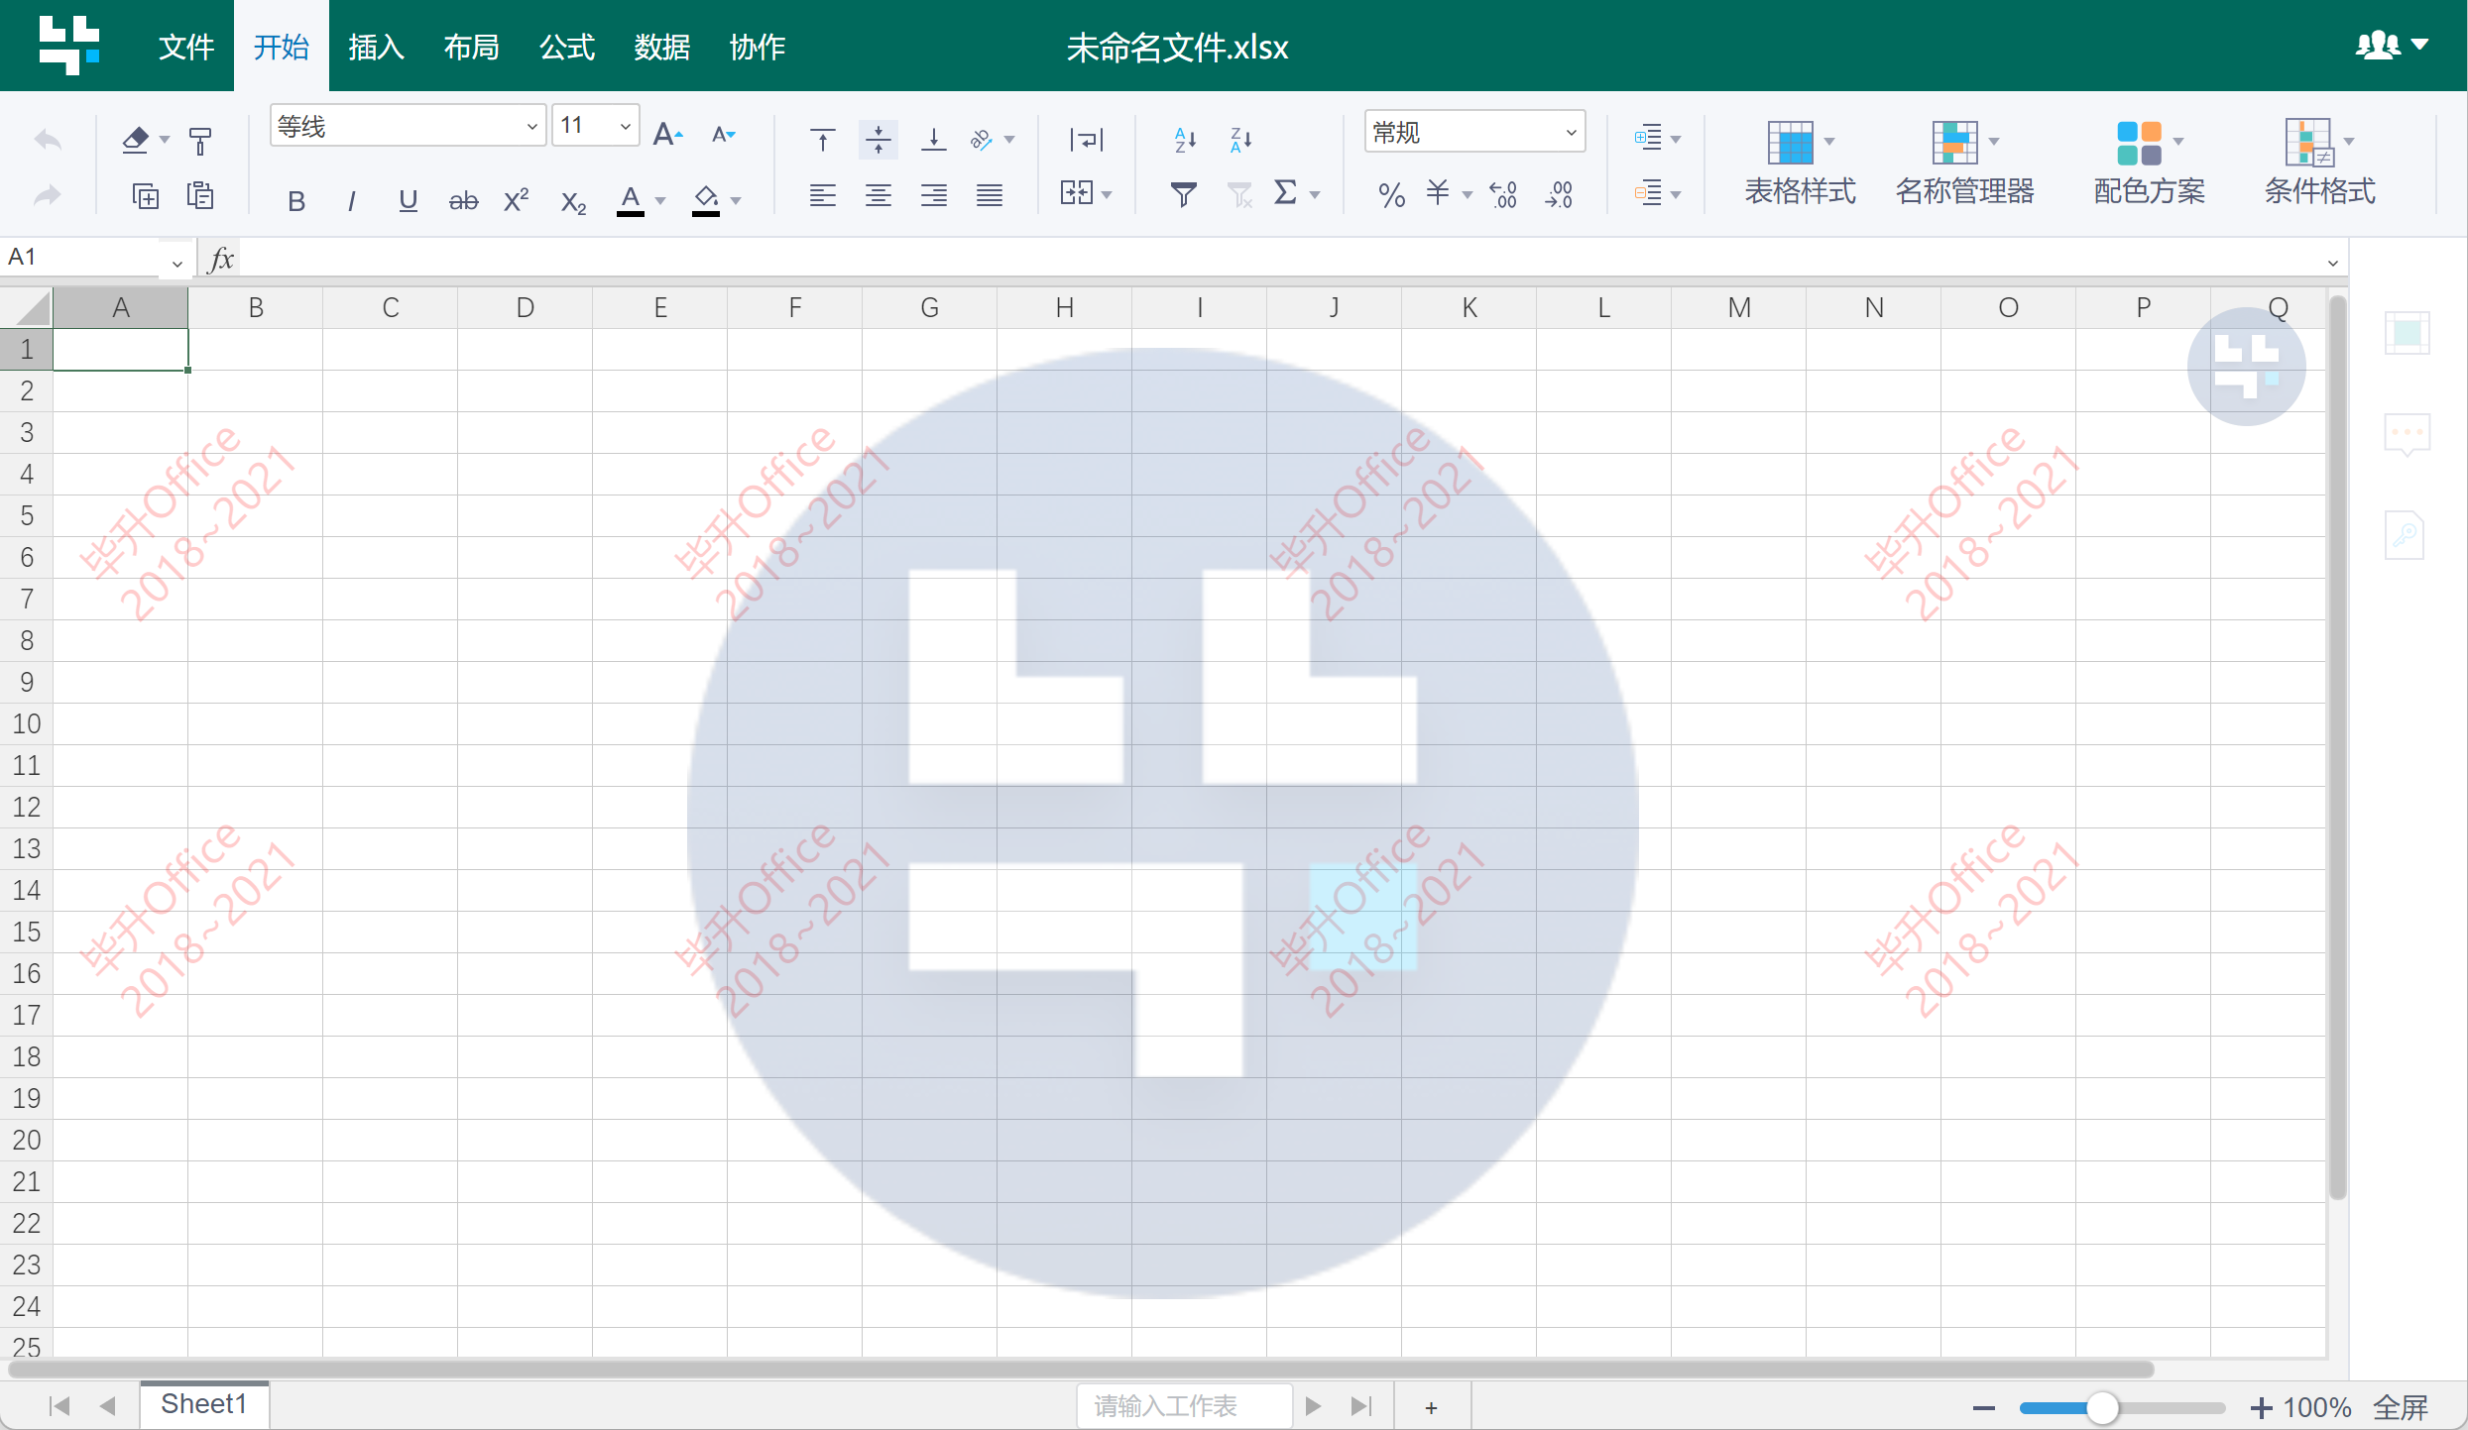
Task: Open the 等线 font name dropdown
Action: click(x=531, y=127)
